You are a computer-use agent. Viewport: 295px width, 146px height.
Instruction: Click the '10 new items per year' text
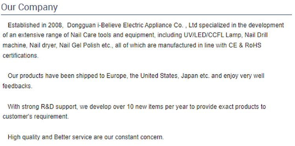coord(157,107)
